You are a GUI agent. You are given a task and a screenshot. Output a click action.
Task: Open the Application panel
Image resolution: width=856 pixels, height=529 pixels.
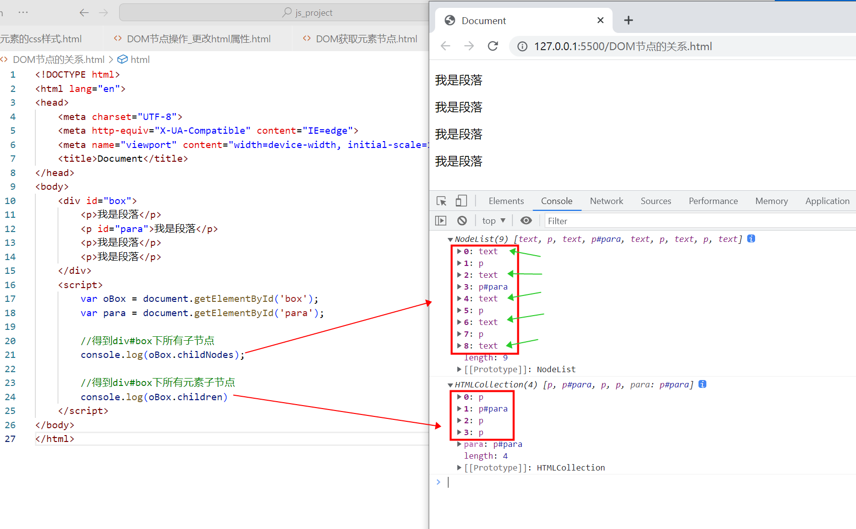[827, 201]
